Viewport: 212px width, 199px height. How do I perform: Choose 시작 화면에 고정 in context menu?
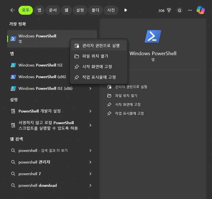click(99, 67)
